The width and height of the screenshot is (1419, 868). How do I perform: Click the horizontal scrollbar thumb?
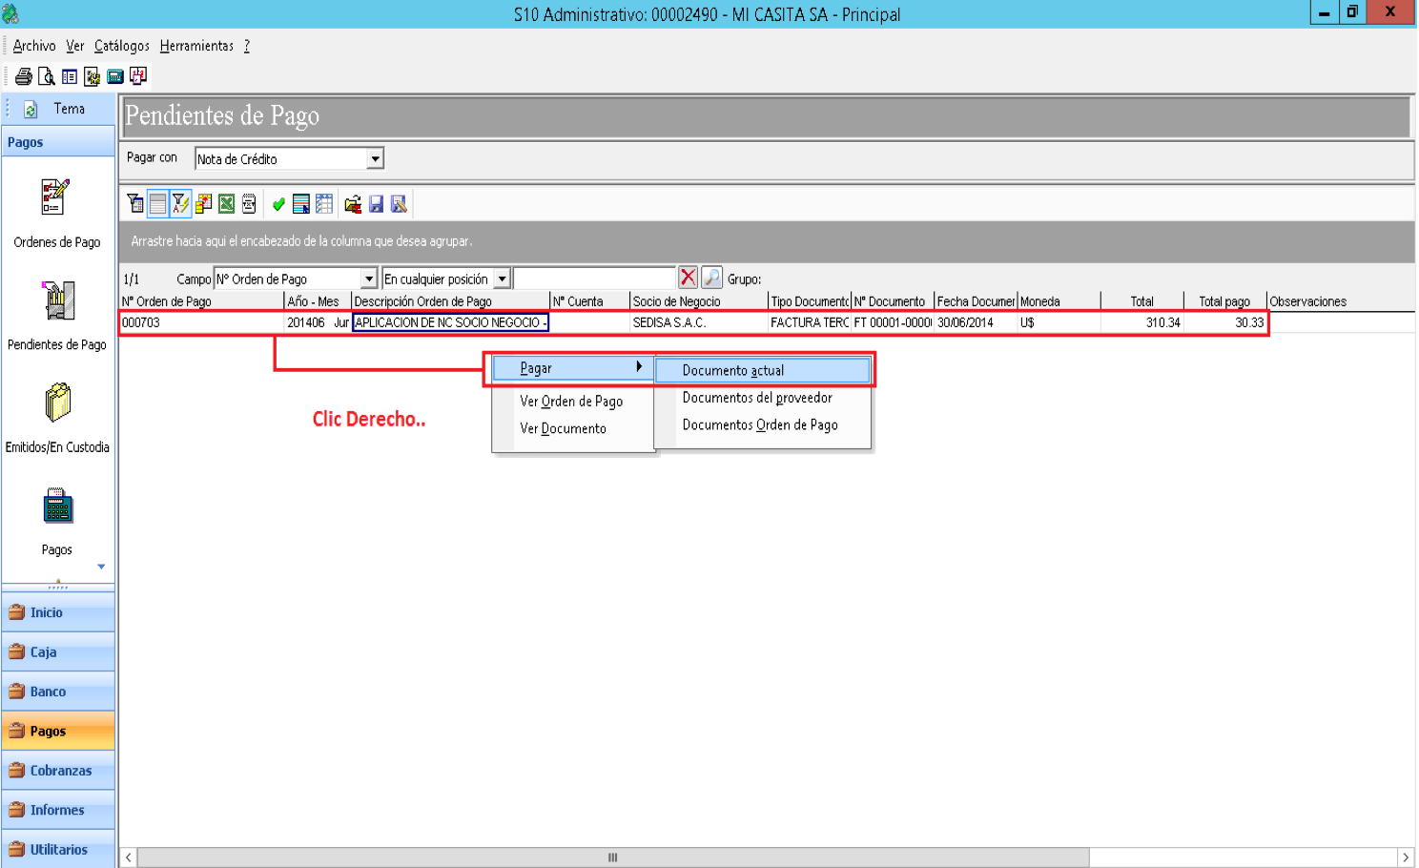(613, 858)
